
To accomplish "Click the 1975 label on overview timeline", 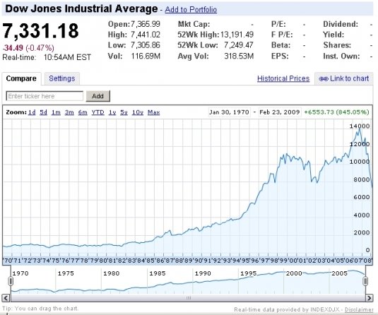I will tap(66, 273).
